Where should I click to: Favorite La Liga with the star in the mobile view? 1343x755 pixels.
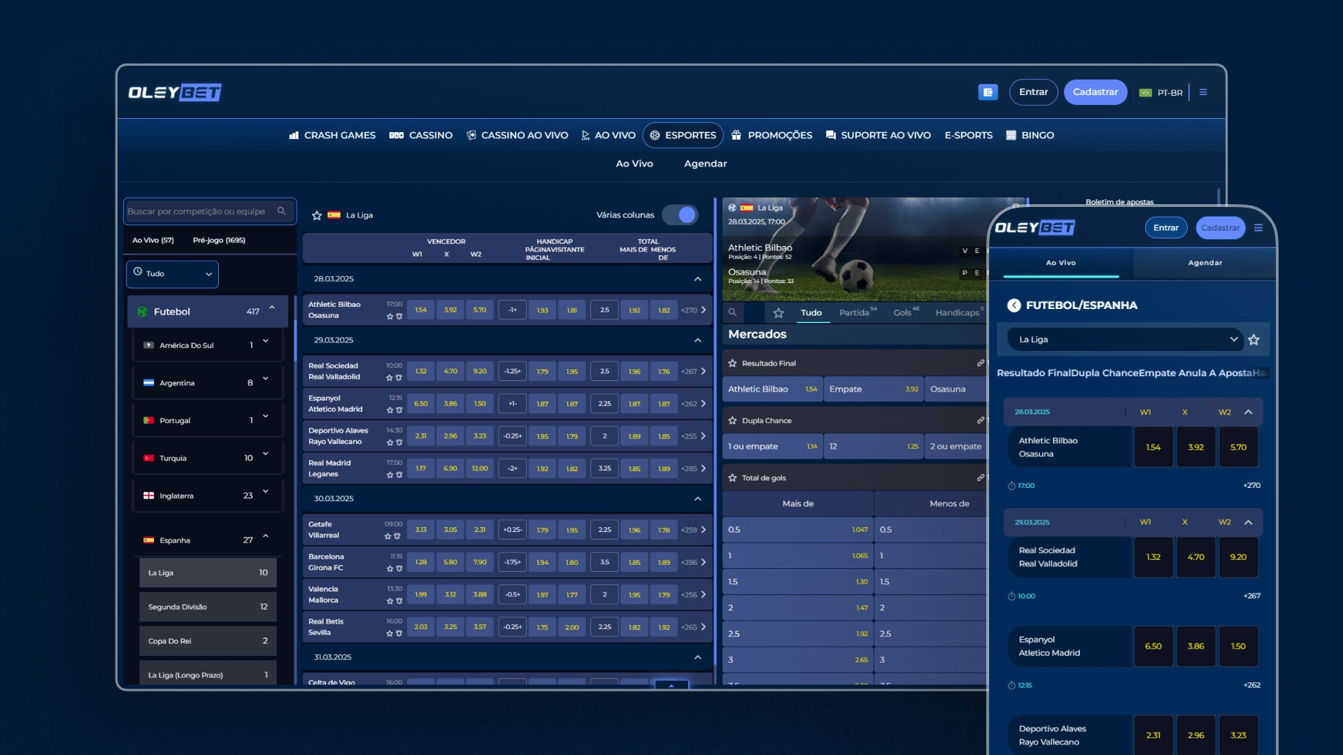(x=1253, y=339)
